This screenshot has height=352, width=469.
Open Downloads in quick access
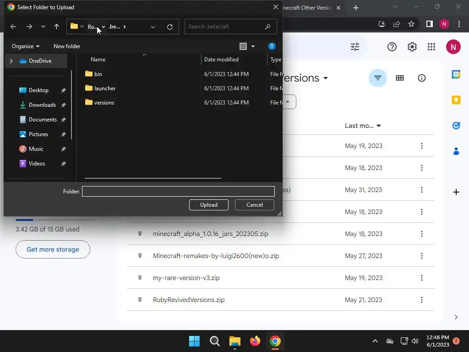(x=42, y=105)
